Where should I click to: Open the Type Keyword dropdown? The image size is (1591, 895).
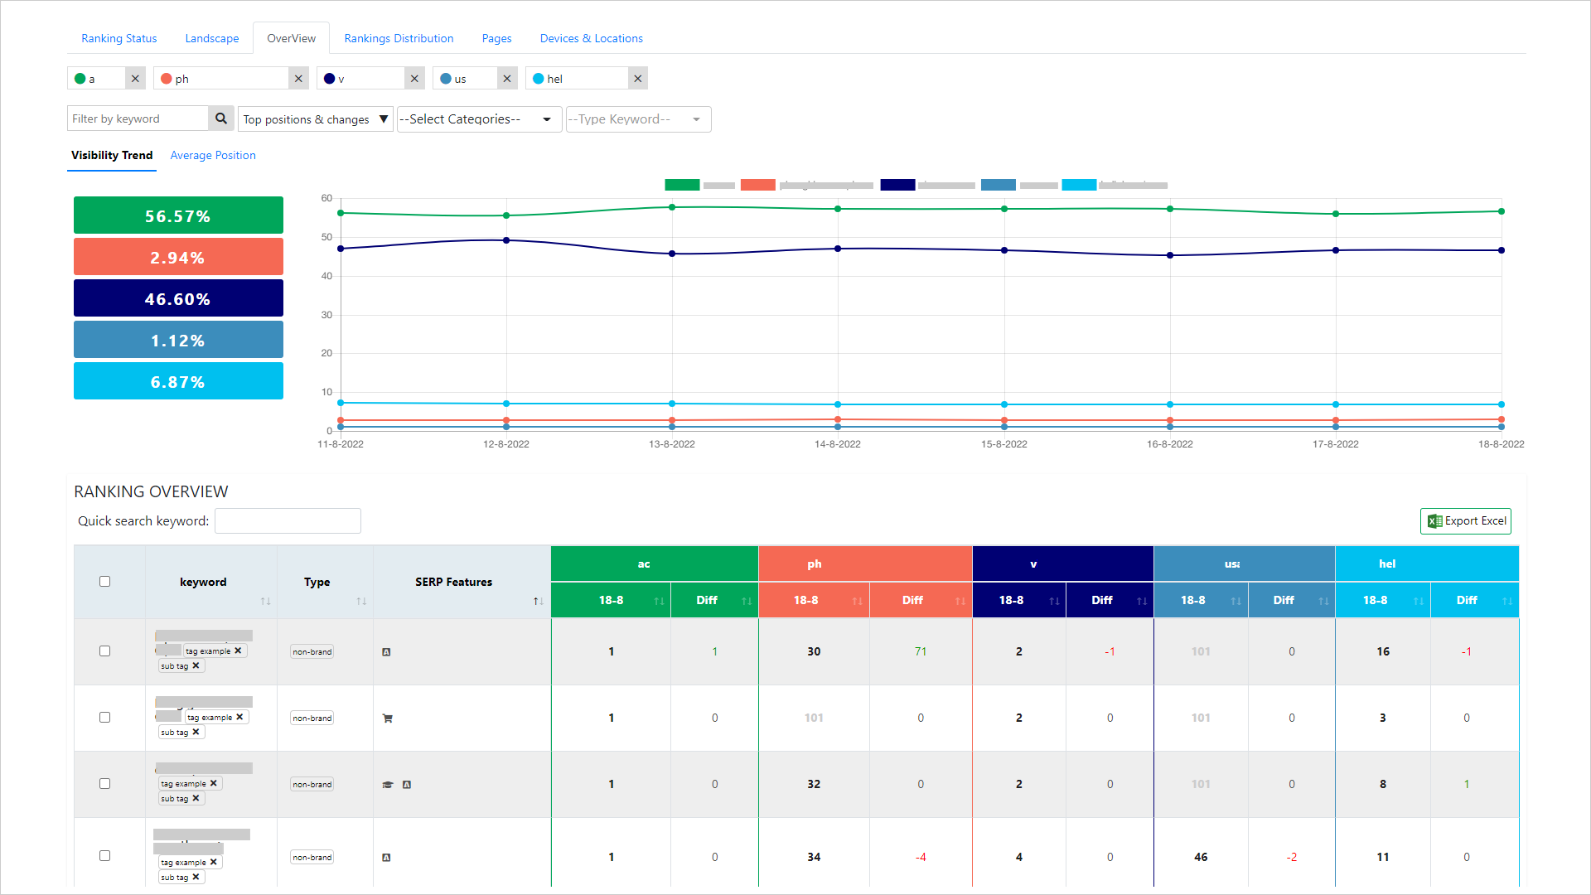[638, 119]
